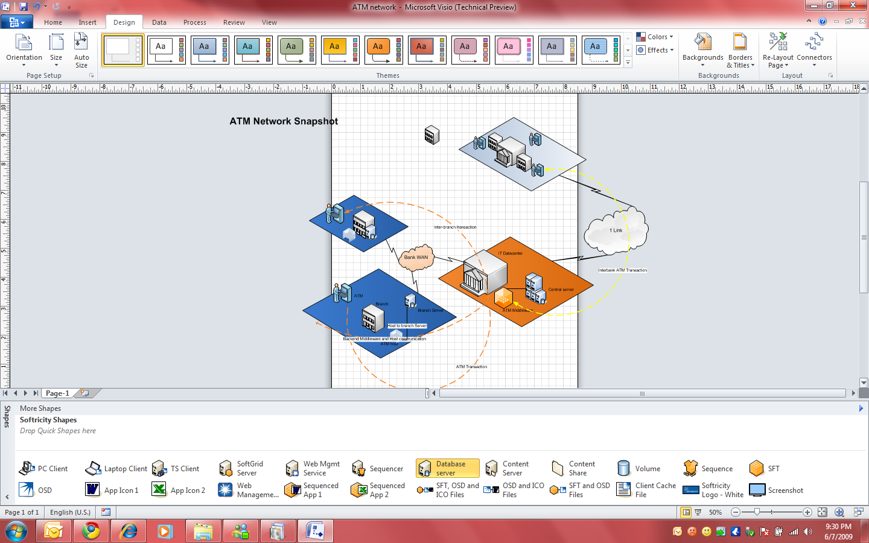Click the pan and zoom window icon

pos(839,512)
